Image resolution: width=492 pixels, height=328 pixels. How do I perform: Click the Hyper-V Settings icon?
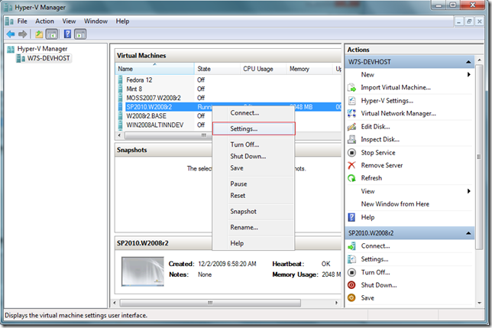[351, 101]
